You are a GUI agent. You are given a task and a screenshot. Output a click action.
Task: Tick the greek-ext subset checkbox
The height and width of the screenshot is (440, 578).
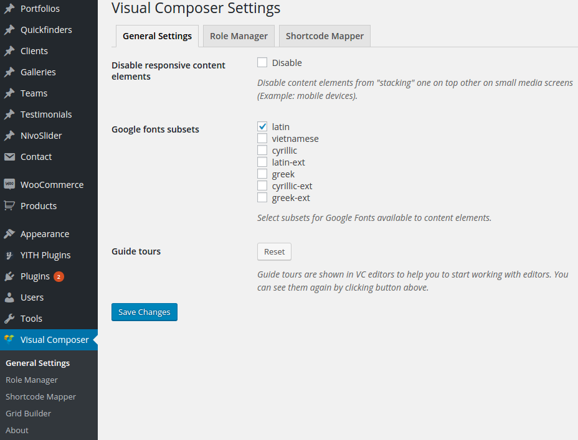(262, 197)
